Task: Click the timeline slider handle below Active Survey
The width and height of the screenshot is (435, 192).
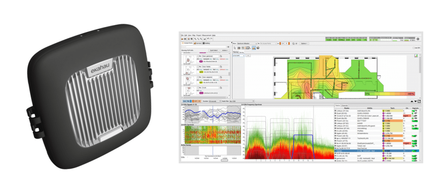Action: pyautogui.click(x=224, y=160)
